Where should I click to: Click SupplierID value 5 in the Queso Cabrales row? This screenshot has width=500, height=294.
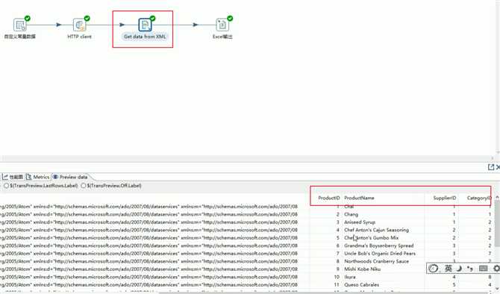pyautogui.click(x=454, y=285)
